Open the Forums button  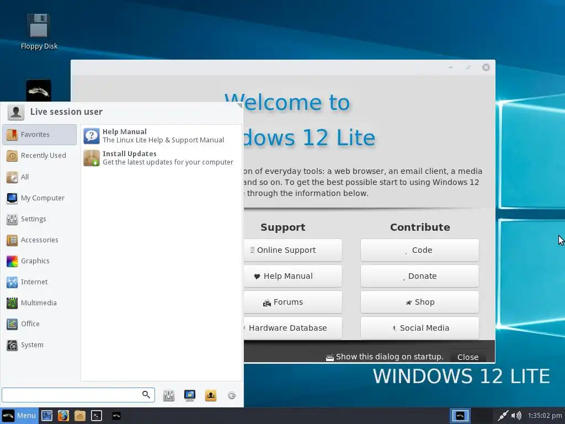[292, 302]
